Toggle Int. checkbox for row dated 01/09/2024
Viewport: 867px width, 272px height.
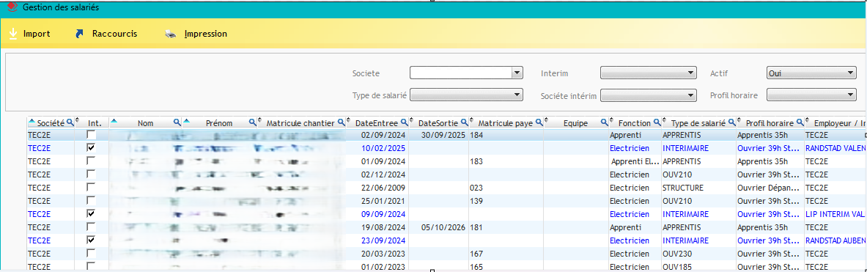point(91,161)
